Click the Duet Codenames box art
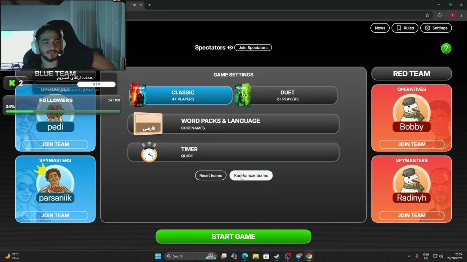The width and height of the screenshot is (467, 262). [243, 95]
